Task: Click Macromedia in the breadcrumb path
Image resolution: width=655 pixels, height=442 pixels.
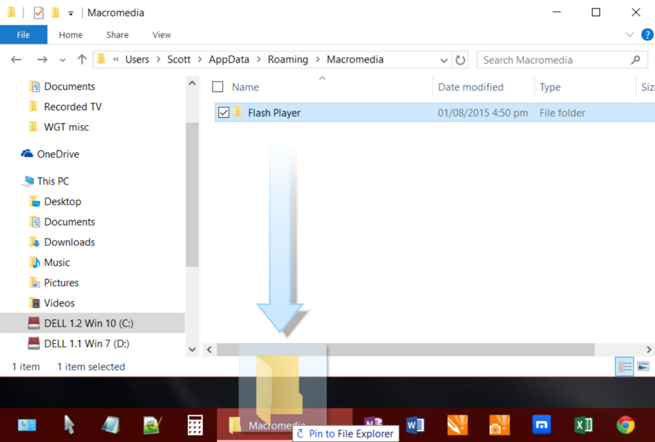Action: (x=355, y=59)
